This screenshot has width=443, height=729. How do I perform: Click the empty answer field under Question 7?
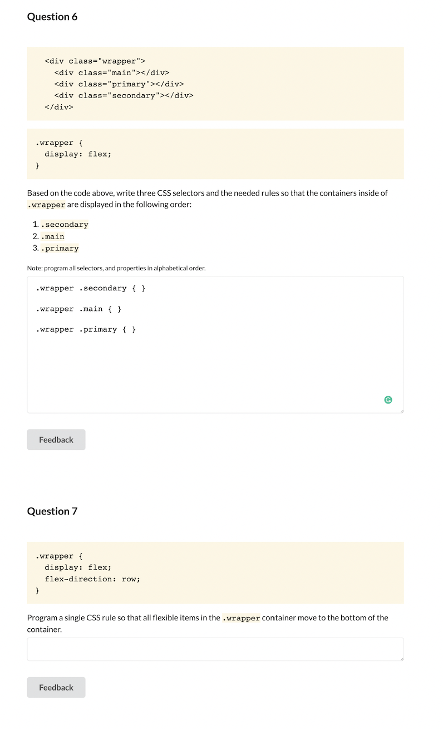pos(215,649)
